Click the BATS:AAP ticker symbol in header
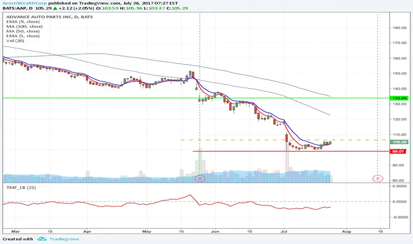Viewport: 413px width, 244px height. tap(14, 8)
